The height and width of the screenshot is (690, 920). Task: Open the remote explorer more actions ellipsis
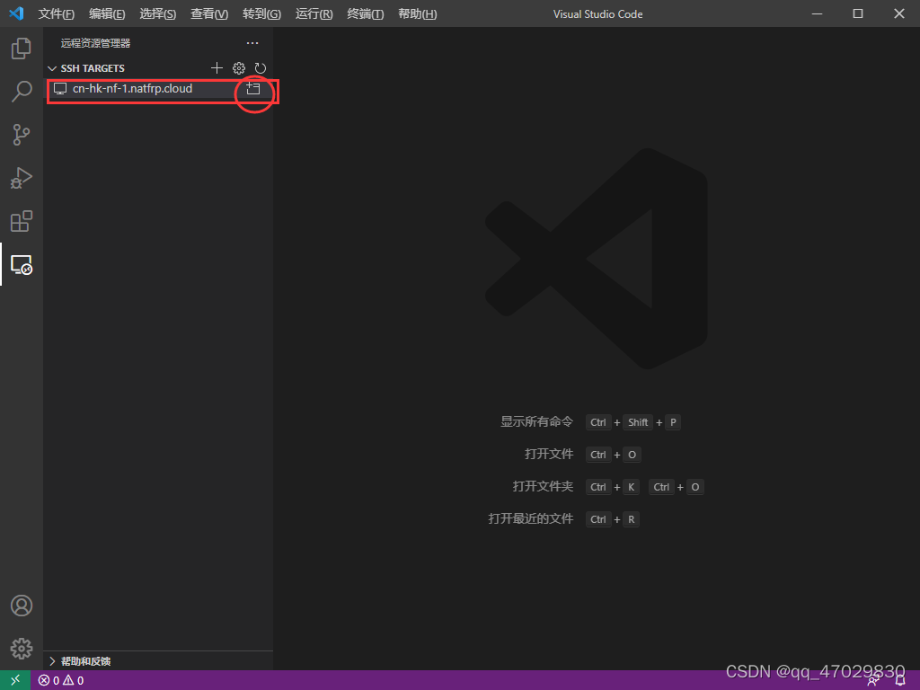click(x=252, y=43)
